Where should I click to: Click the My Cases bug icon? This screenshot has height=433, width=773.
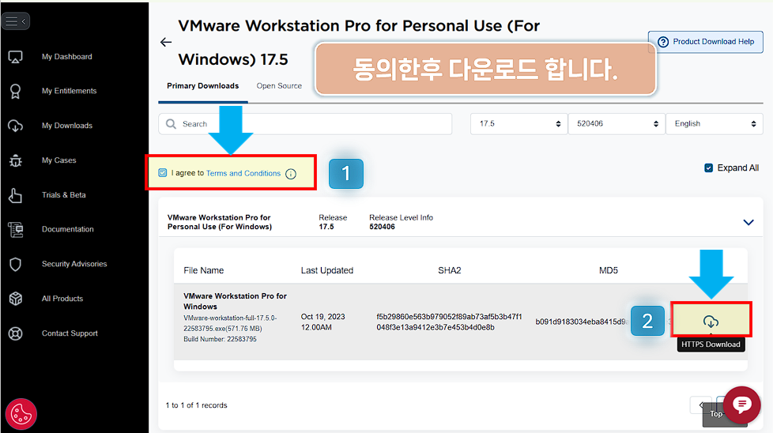[15, 160]
